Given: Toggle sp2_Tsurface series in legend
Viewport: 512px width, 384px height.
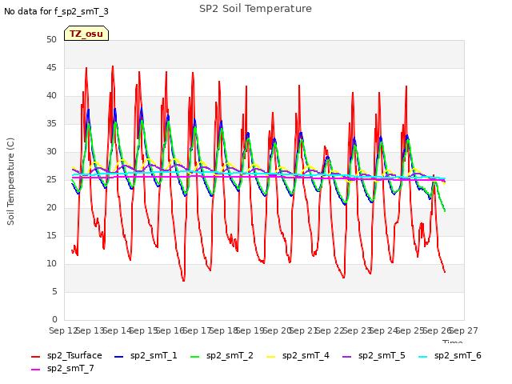Looking at the screenshot, I should pos(66,355).
